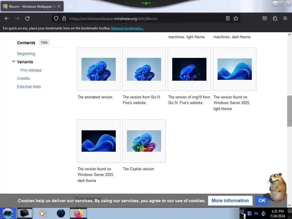Open the system clock showing 1:21 PM
Viewport: 292px width, 219px height.
point(277,214)
